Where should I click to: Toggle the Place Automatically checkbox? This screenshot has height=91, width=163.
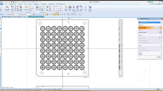click(139, 51)
